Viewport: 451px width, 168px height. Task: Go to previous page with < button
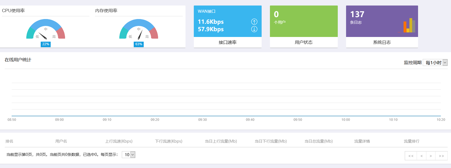tap(422, 156)
